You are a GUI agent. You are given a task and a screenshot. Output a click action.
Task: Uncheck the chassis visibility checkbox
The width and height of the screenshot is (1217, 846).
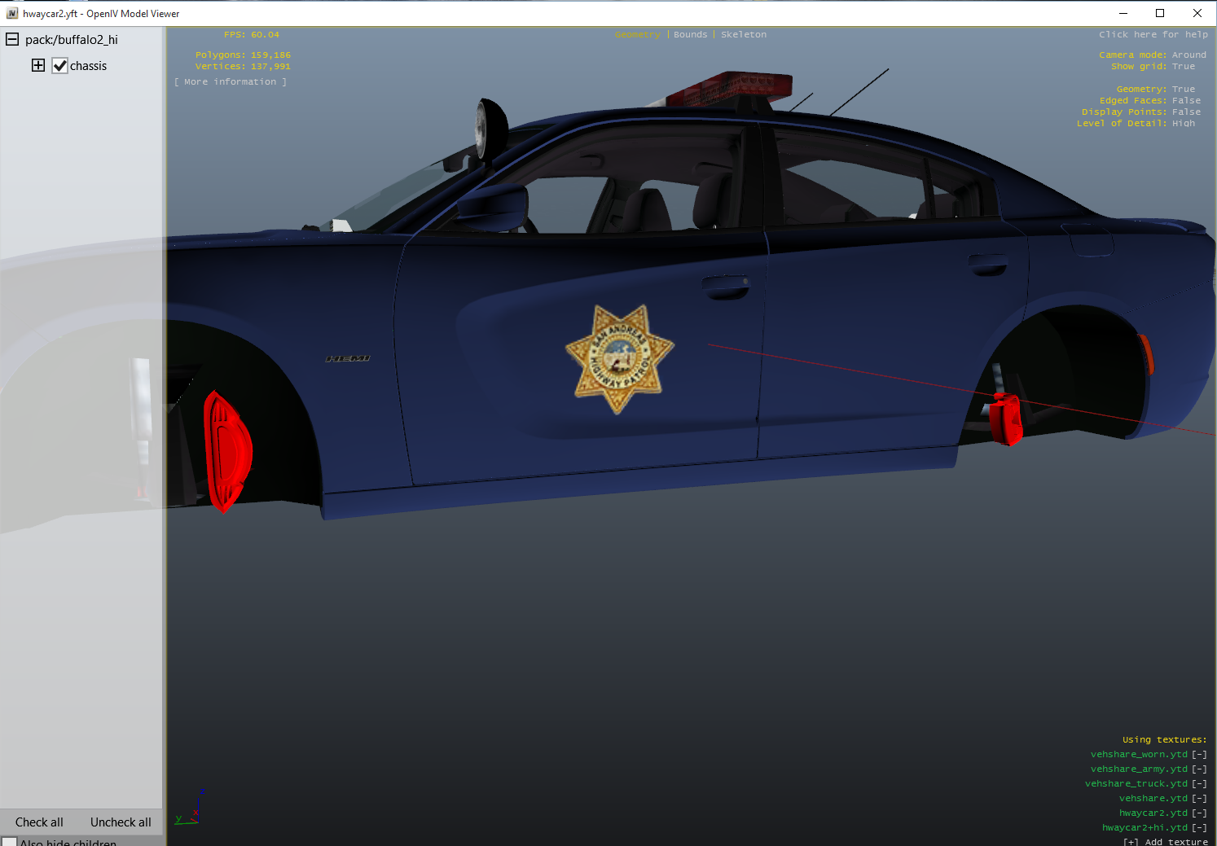59,66
